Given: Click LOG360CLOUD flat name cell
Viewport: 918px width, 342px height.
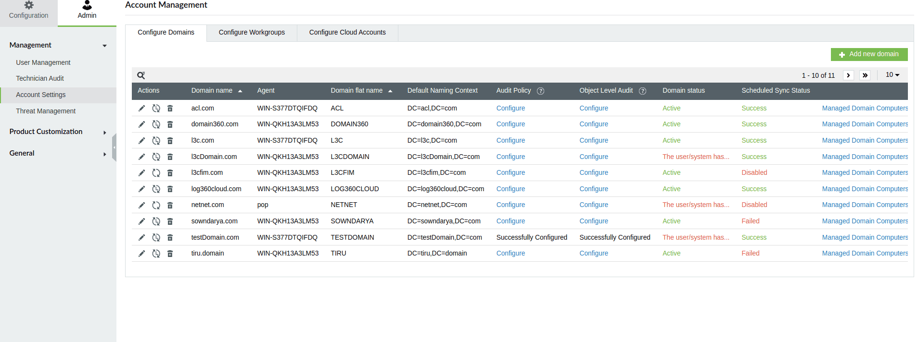Looking at the screenshot, I should (355, 189).
